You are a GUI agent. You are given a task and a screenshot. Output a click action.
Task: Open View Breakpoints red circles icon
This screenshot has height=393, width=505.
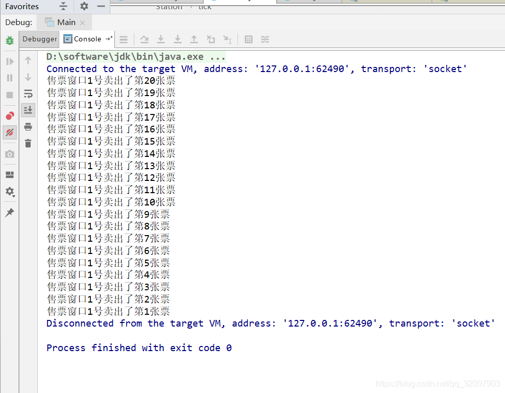pos(10,115)
